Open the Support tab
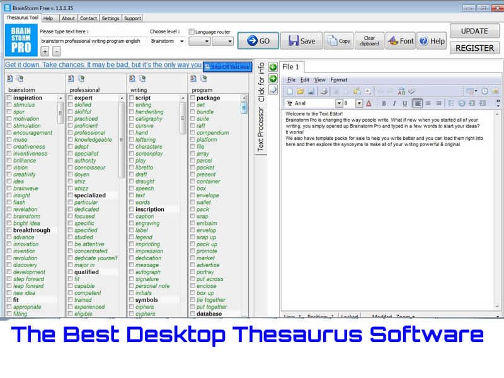The image size is (504, 378). (x=132, y=18)
